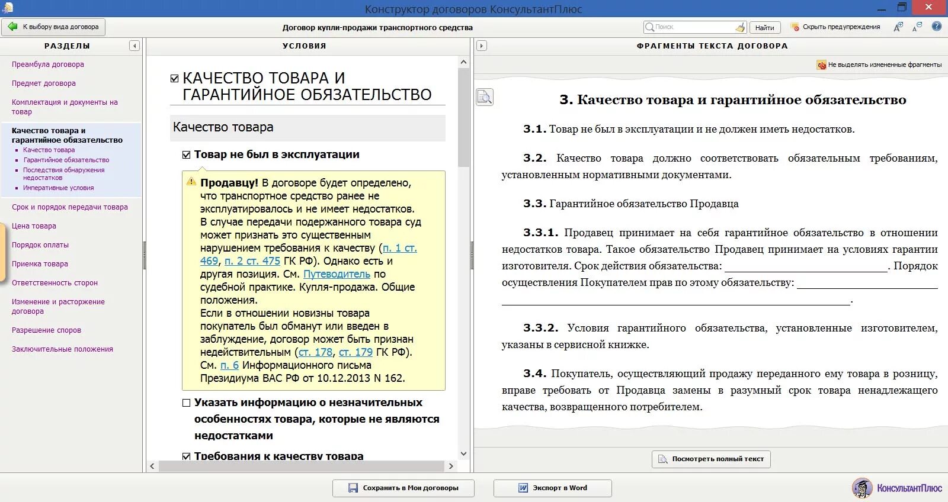Go to subsection 'Гарантийное обязательство' in sidebar
Viewport: 948px width, 502px height.
(x=66, y=160)
